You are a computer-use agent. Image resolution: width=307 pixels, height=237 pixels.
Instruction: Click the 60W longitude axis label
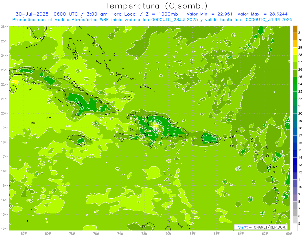(289, 233)
